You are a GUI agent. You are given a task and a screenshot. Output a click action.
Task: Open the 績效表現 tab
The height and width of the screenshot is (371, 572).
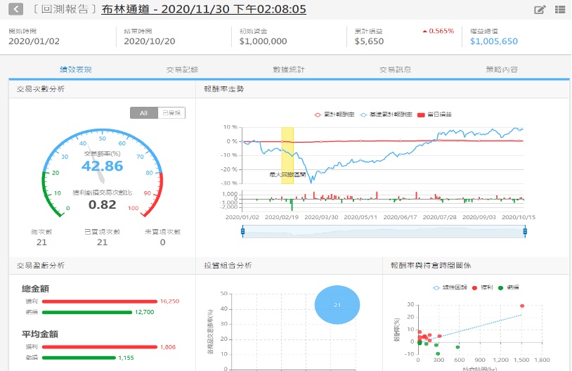tap(76, 70)
